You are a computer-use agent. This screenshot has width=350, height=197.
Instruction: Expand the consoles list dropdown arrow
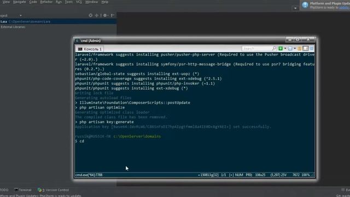295,49
